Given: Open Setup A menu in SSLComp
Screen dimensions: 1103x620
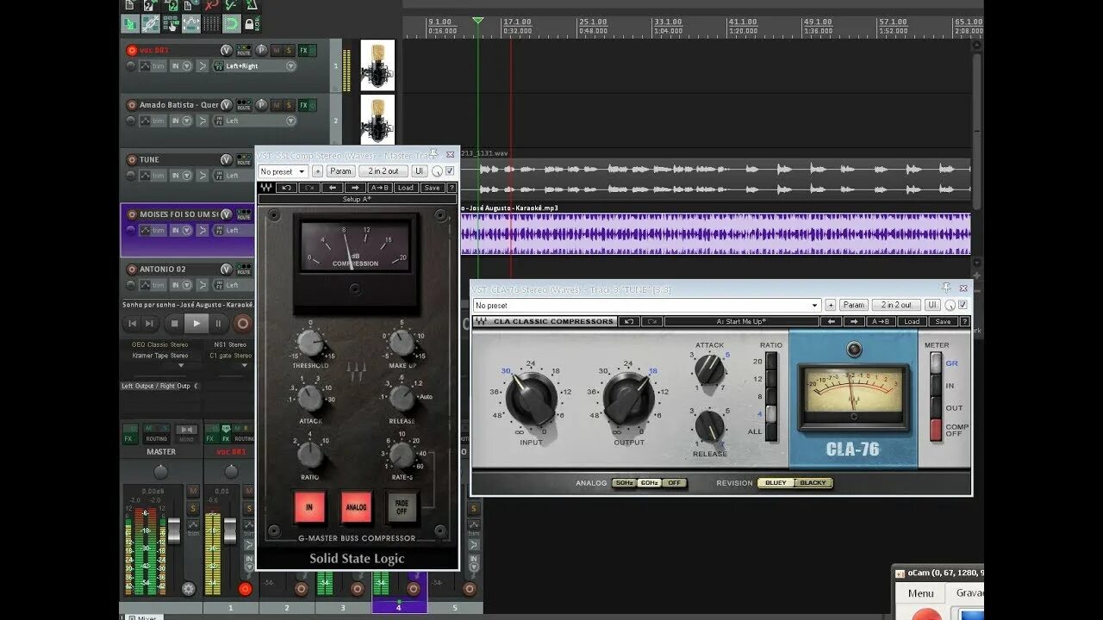Looking at the screenshot, I should point(357,199).
